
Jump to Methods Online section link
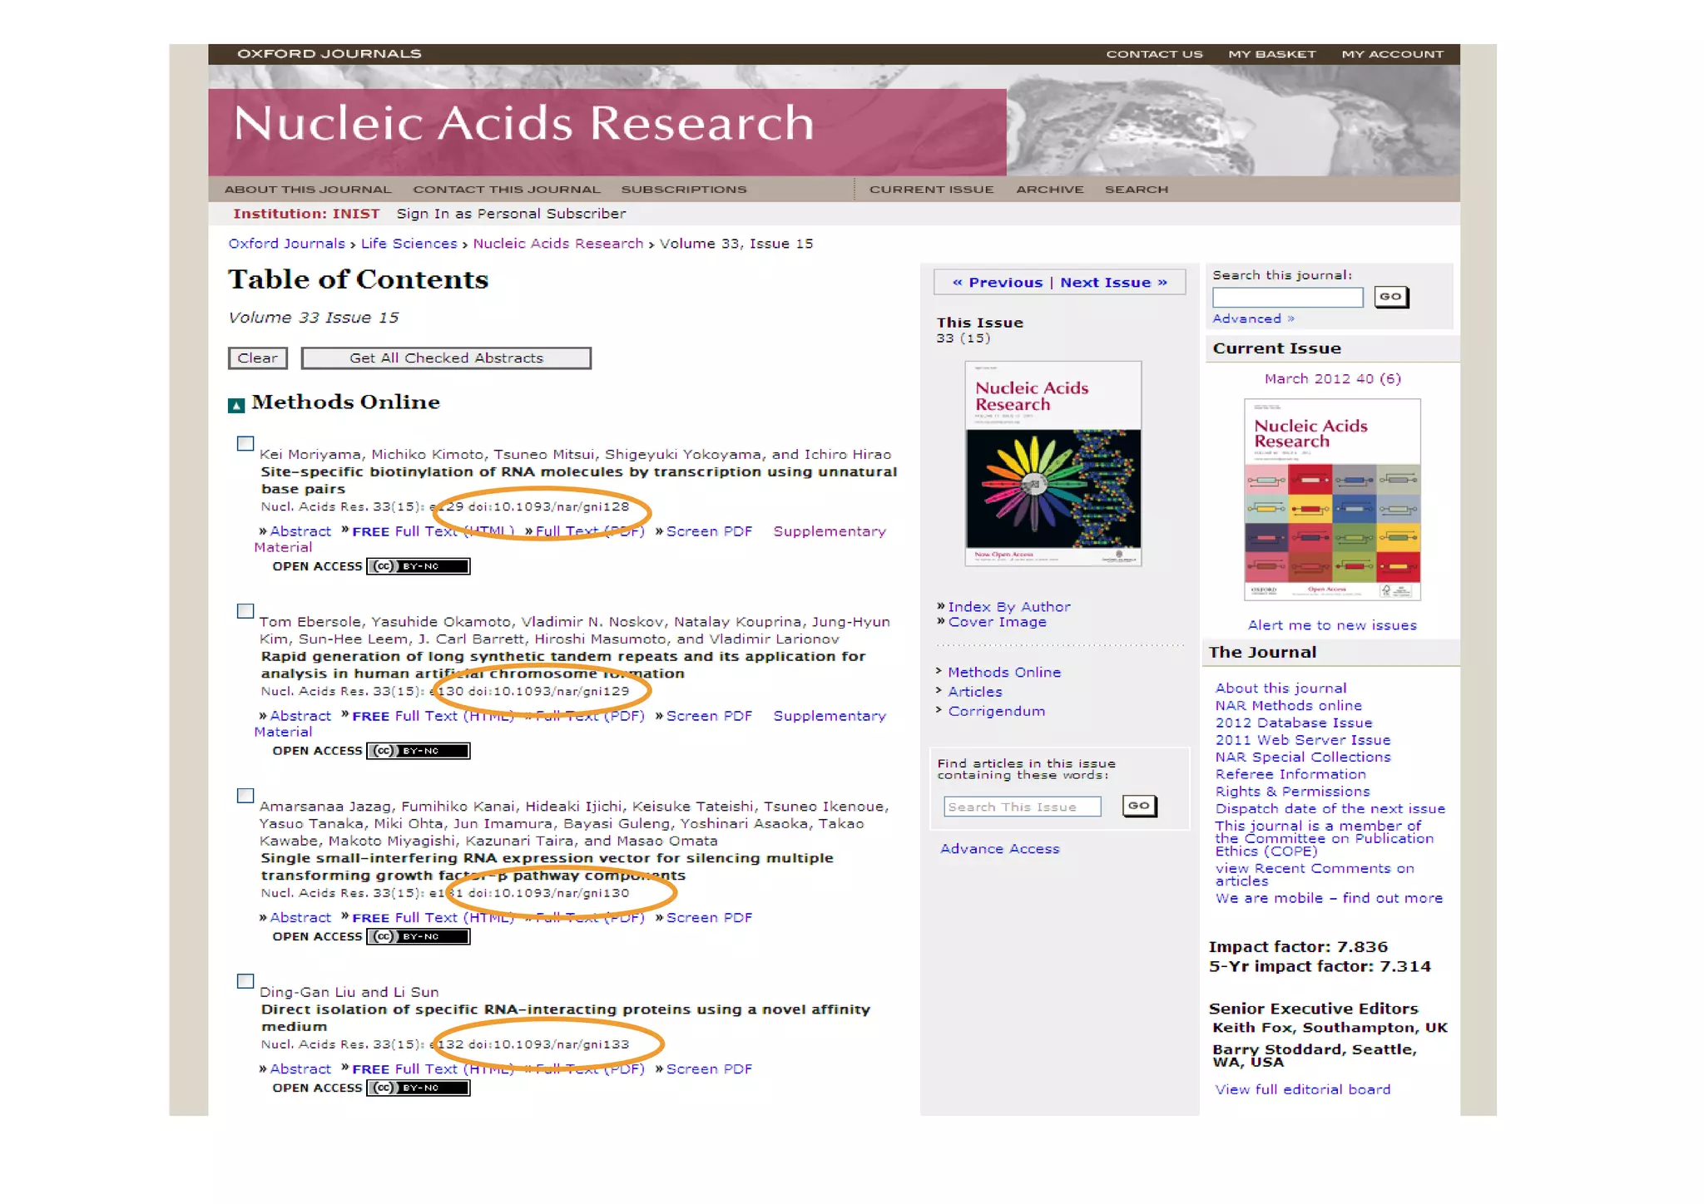tap(1003, 672)
